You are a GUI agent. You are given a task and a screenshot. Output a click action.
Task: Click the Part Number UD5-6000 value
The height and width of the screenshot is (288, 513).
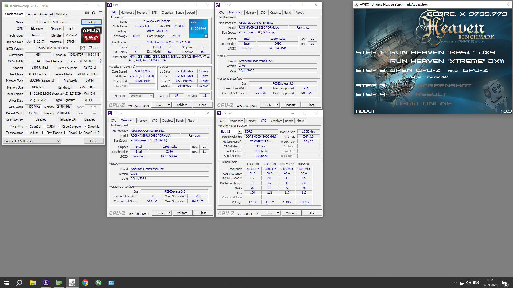[261, 151]
